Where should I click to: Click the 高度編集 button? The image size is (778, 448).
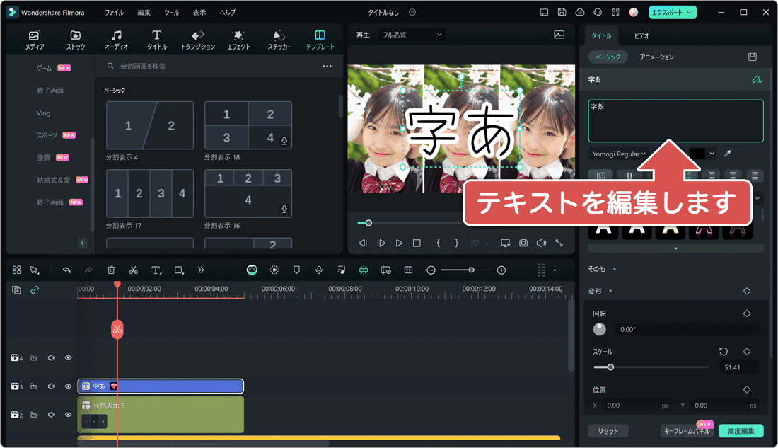click(x=743, y=430)
